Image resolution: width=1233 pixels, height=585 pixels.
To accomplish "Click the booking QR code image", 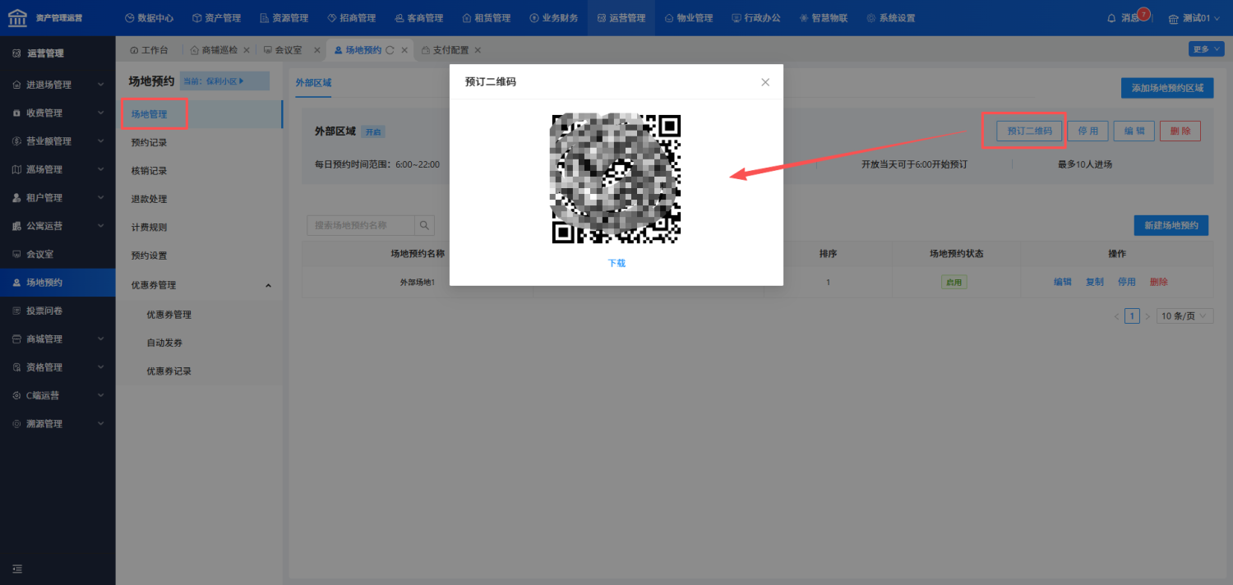I will point(616,178).
